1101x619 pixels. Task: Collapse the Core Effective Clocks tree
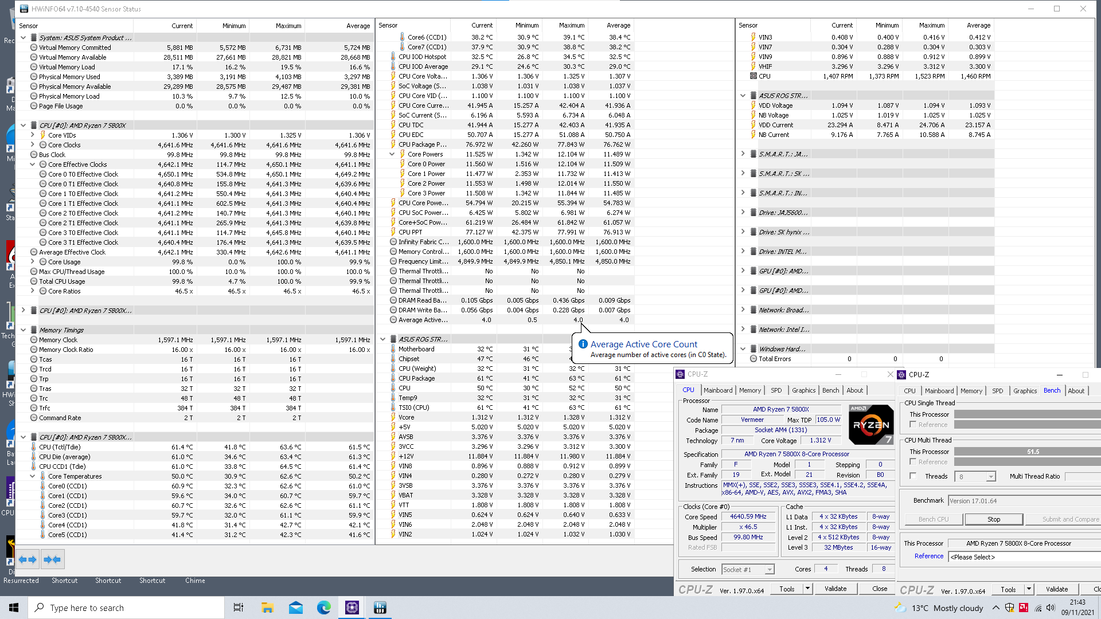coord(33,164)
